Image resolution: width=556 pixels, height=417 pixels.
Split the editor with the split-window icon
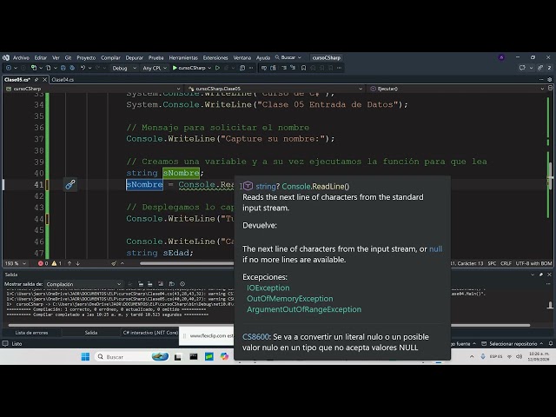550,88
